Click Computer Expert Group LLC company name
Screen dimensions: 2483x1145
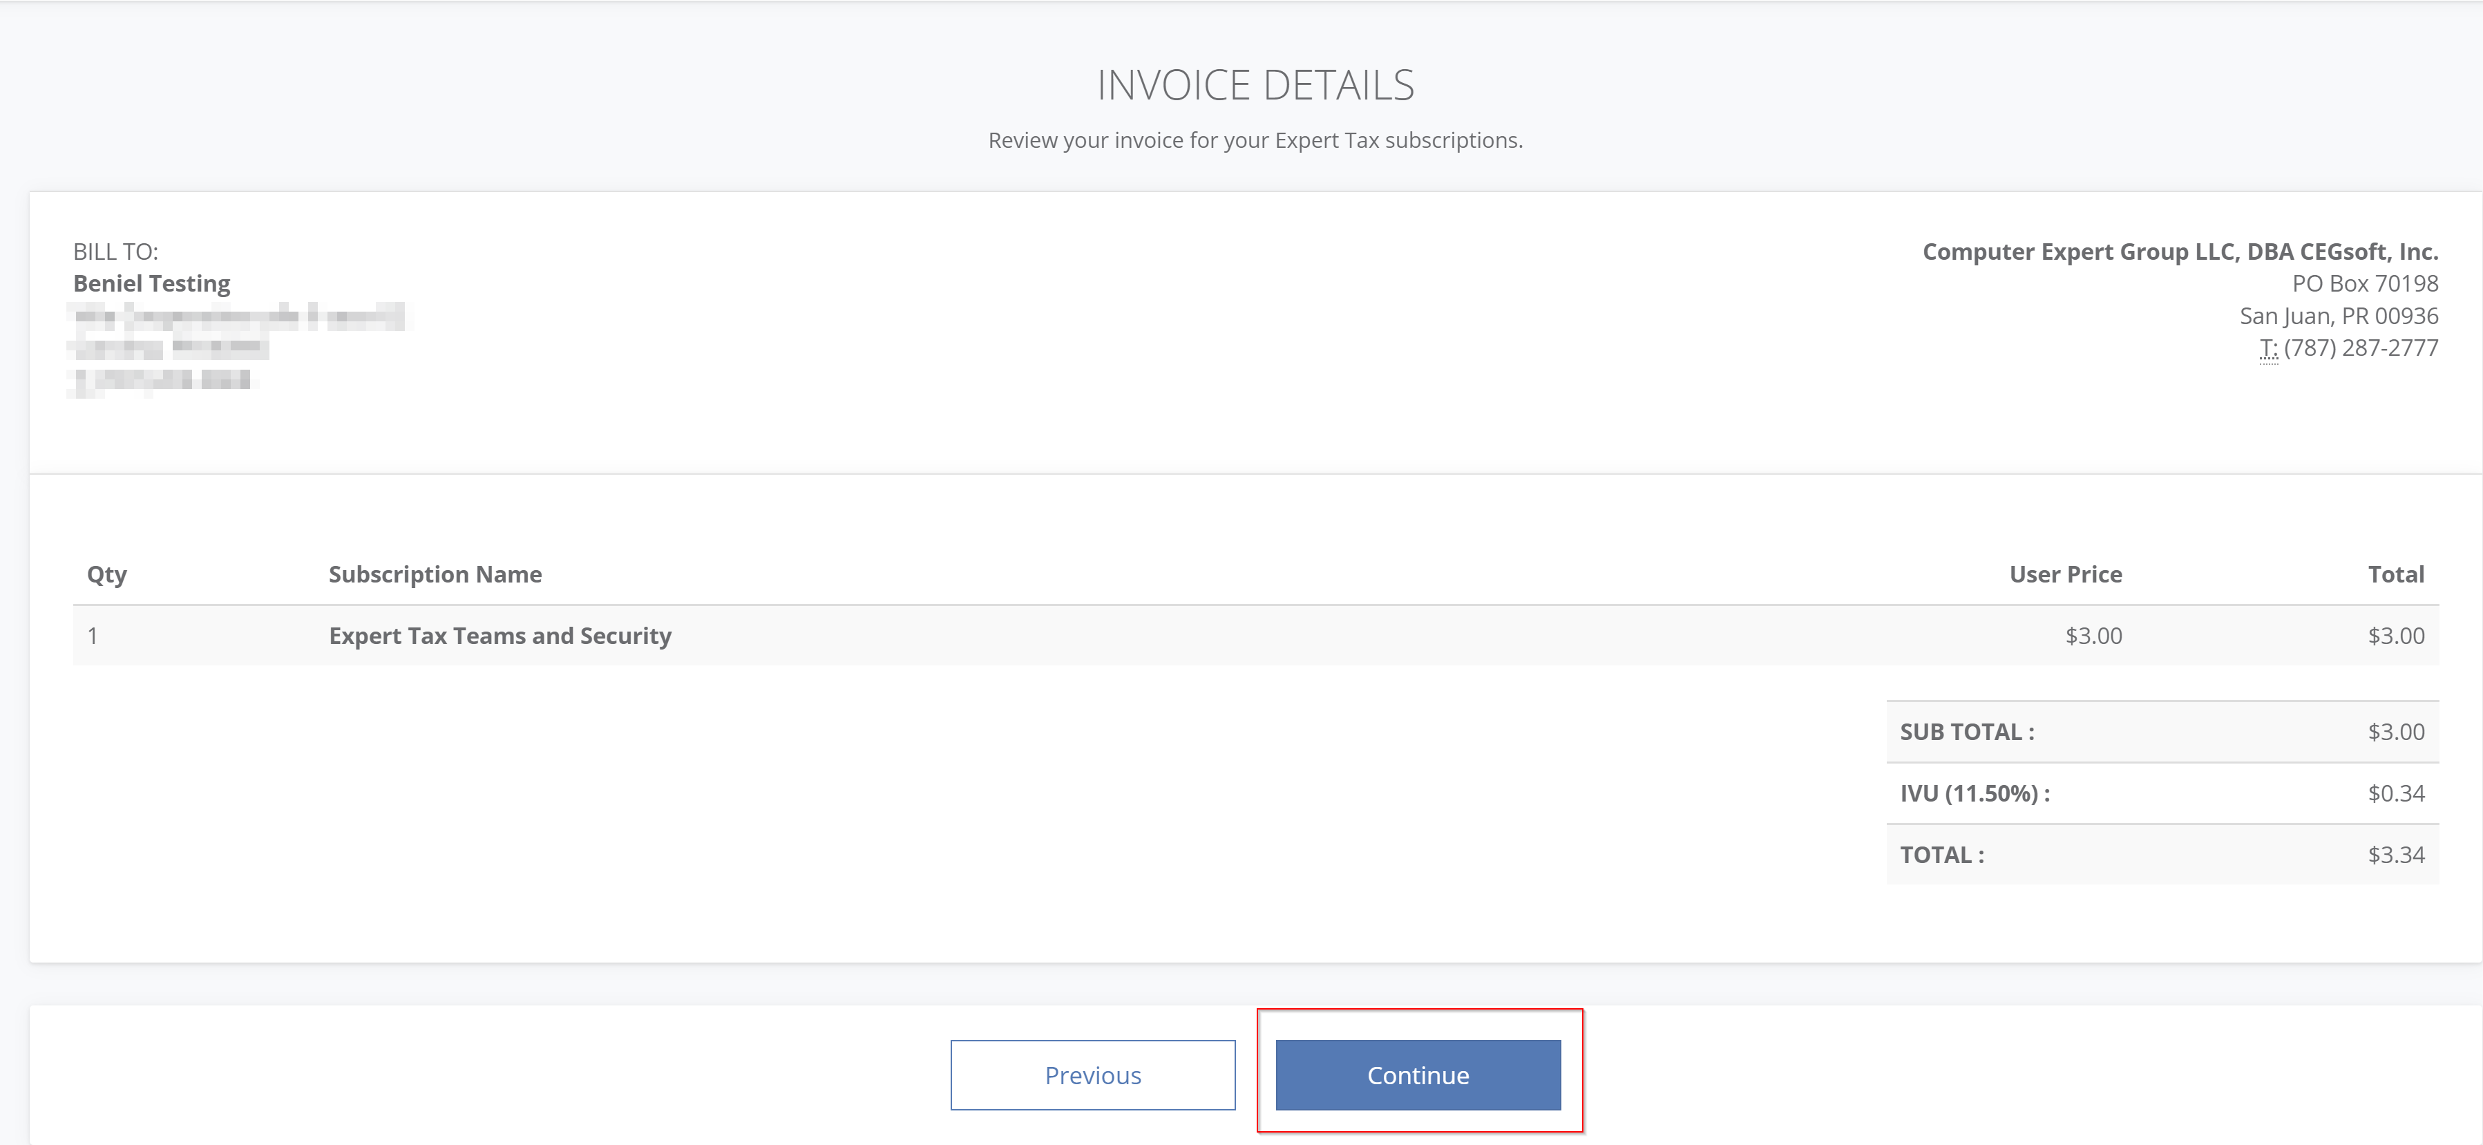[2180, 252]
